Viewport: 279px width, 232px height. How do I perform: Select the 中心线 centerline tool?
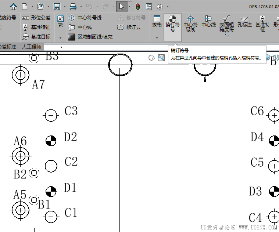(x=80, y=27)
